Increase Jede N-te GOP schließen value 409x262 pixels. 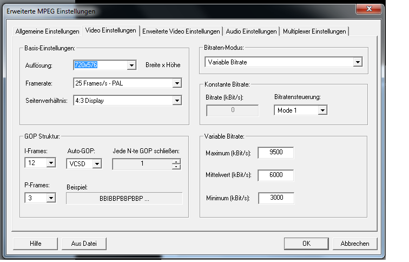pyautogui.click(x=176, y=161)
